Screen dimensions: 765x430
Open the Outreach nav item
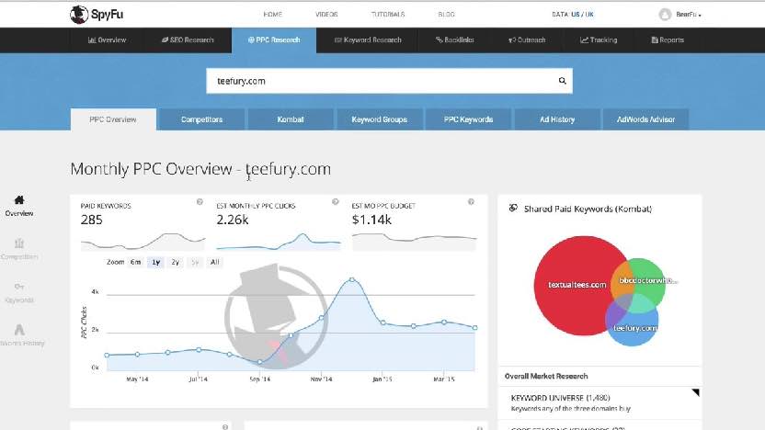[x=527, y=40]
